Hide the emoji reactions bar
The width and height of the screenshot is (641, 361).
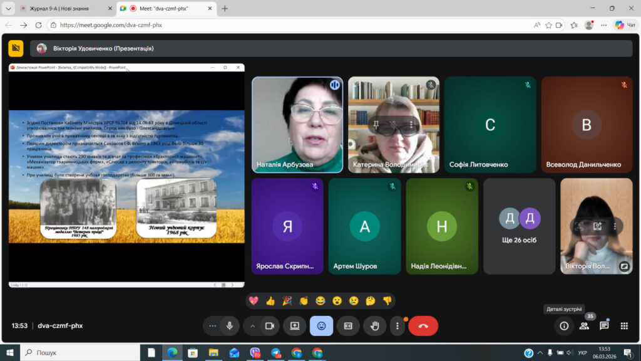[321, 326]
